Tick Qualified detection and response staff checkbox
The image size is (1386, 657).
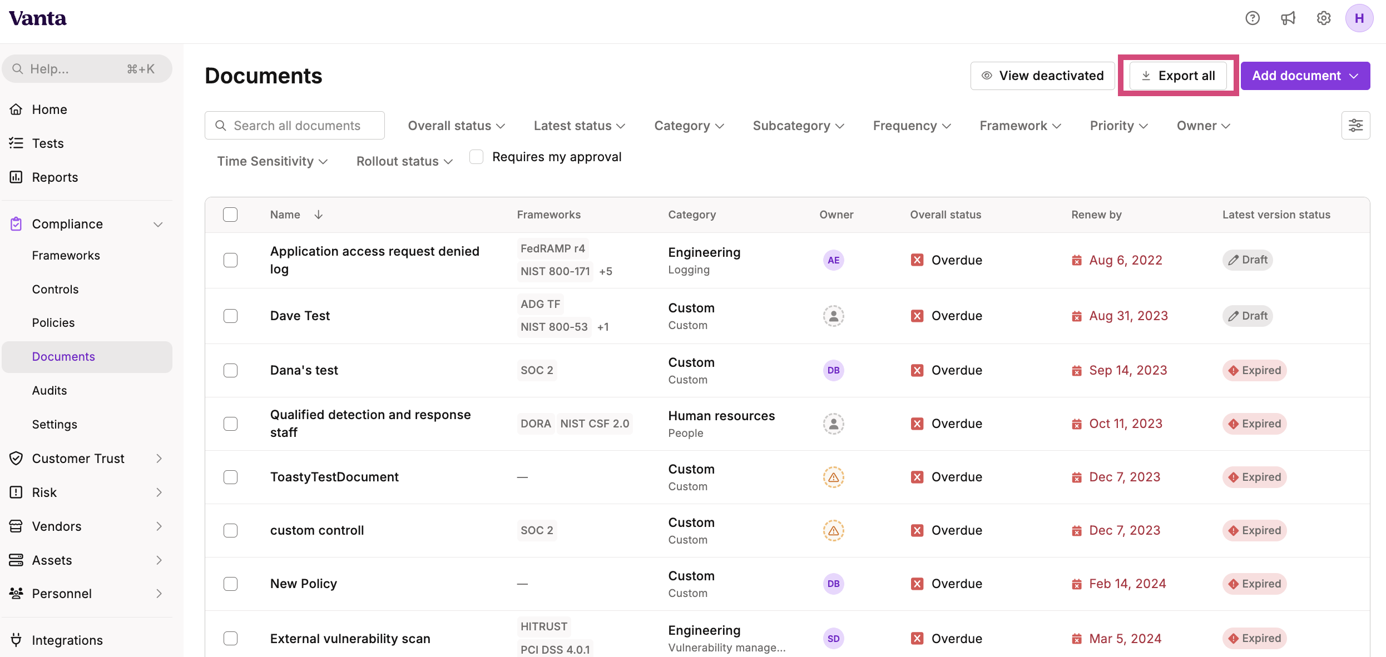pyautogui.click(x=230, y=424)
